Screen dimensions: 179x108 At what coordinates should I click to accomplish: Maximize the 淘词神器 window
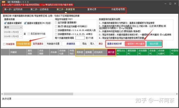point(170,4)
